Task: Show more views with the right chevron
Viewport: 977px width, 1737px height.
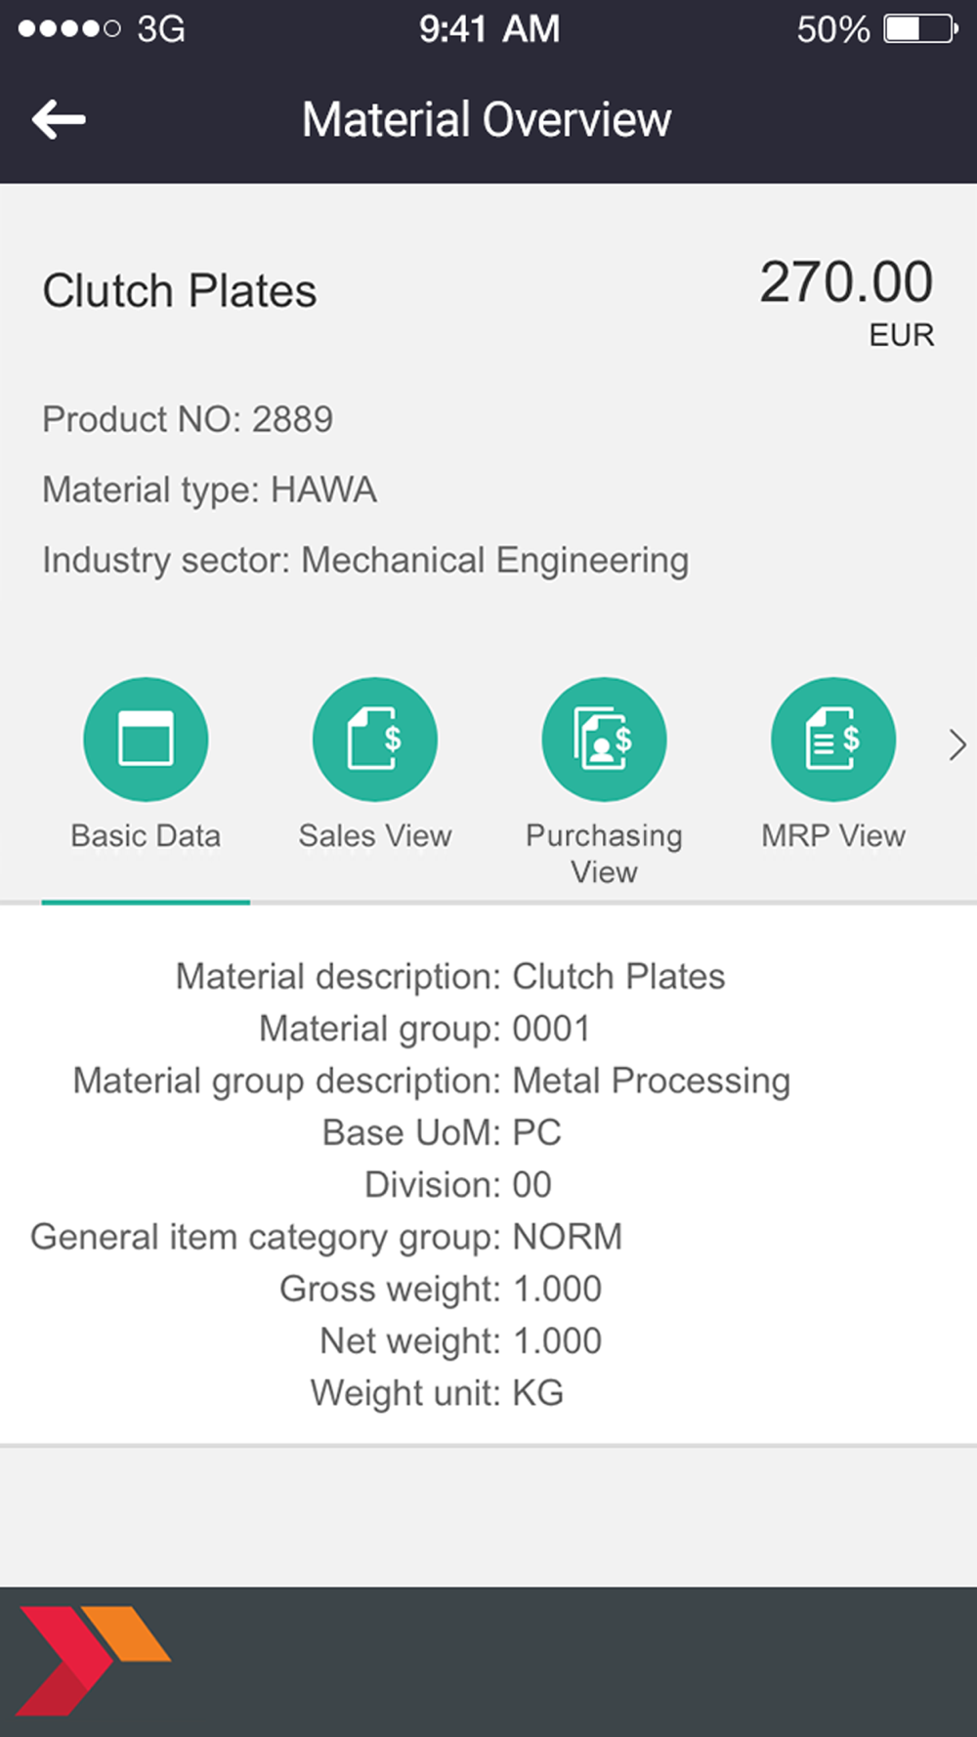Action: [957, 745]
